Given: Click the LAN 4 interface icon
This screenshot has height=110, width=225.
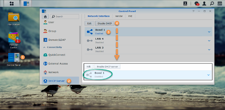Looking at the screenshot, I should click(90, 40).
